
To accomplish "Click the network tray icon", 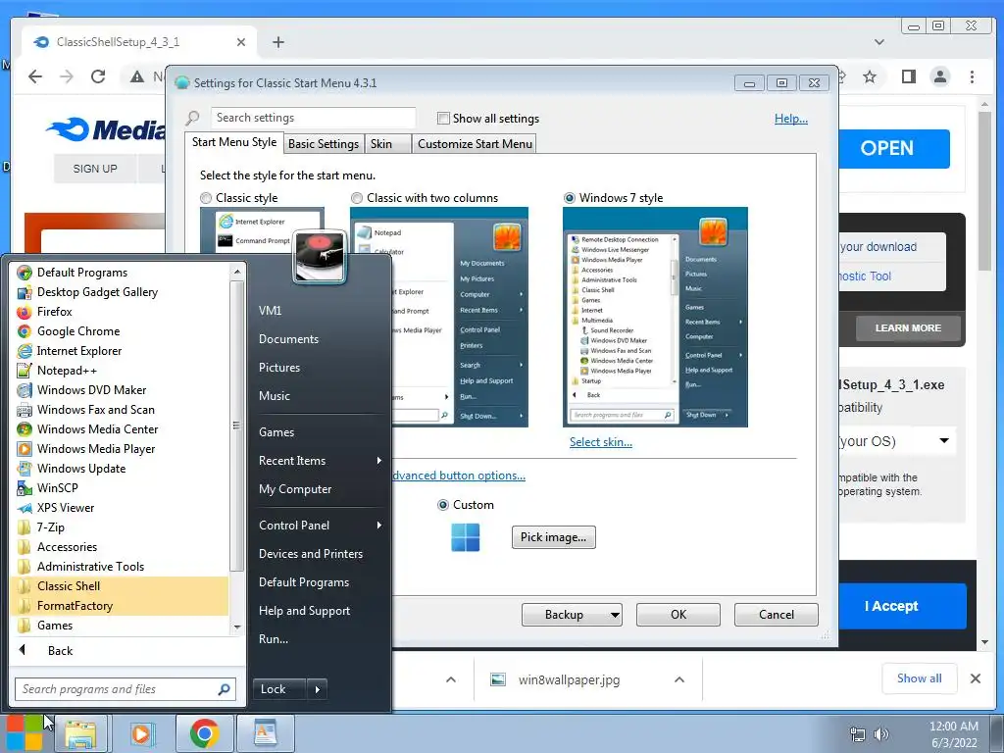I will click(857, 734).
